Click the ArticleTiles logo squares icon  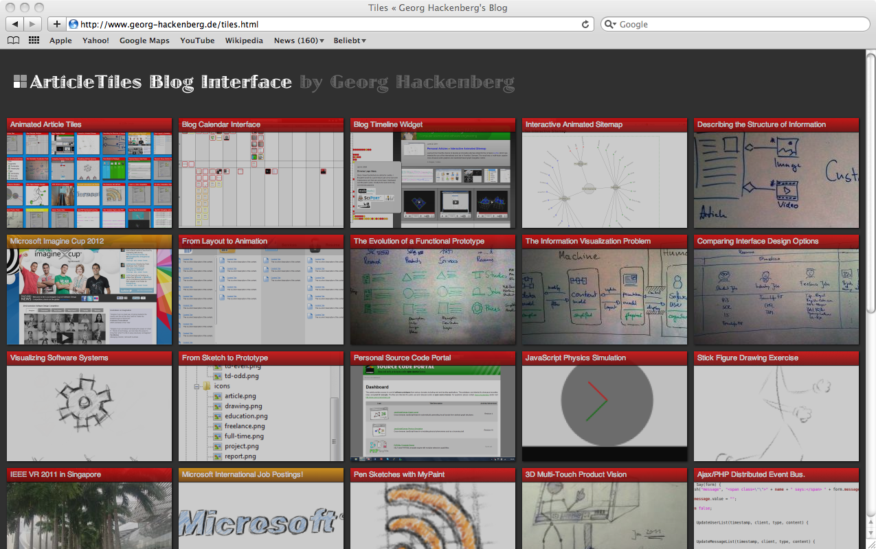pyautogui.click(x=20, y=82)
